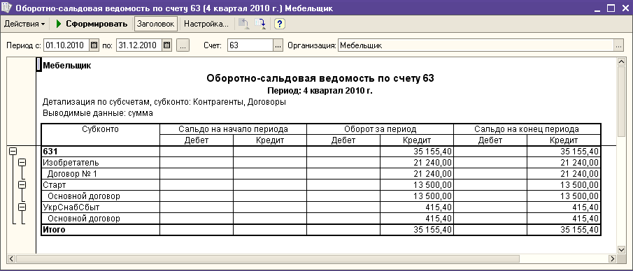
Task: Click period start date field 01.10.2010
Action: 66,45
